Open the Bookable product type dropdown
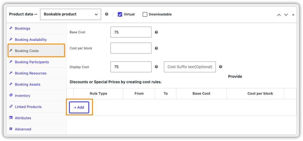Viewport: 303px width, 141px height. click(x=71, y=14)
